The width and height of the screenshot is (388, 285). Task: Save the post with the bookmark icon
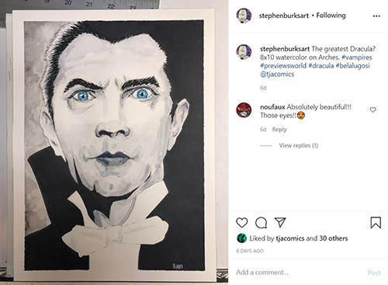pos(376,223)
